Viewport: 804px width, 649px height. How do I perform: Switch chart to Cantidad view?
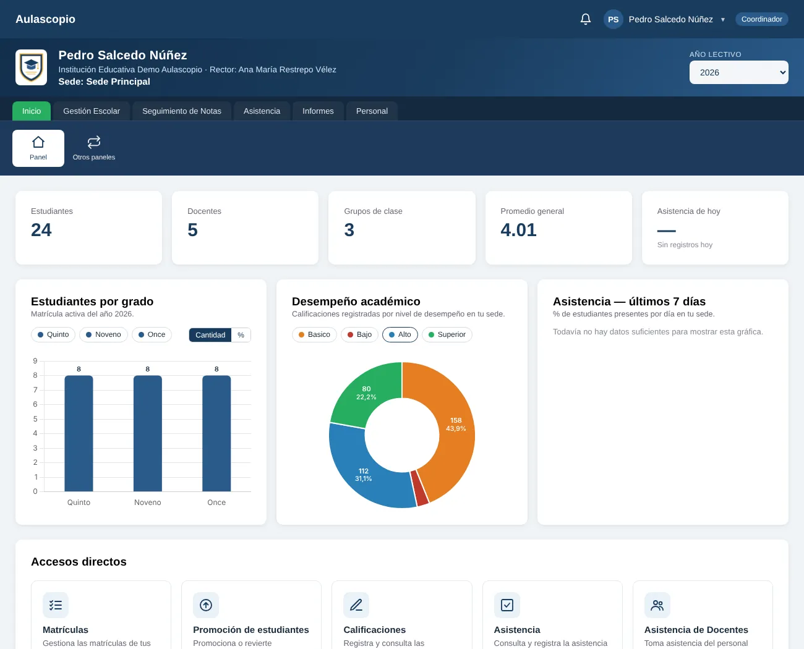tap(210, 335)
